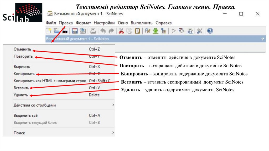The width and height of the screenshot is (269, 151).
Task: Open the code navigator tree icon
Action: click(x=163, y=31)
